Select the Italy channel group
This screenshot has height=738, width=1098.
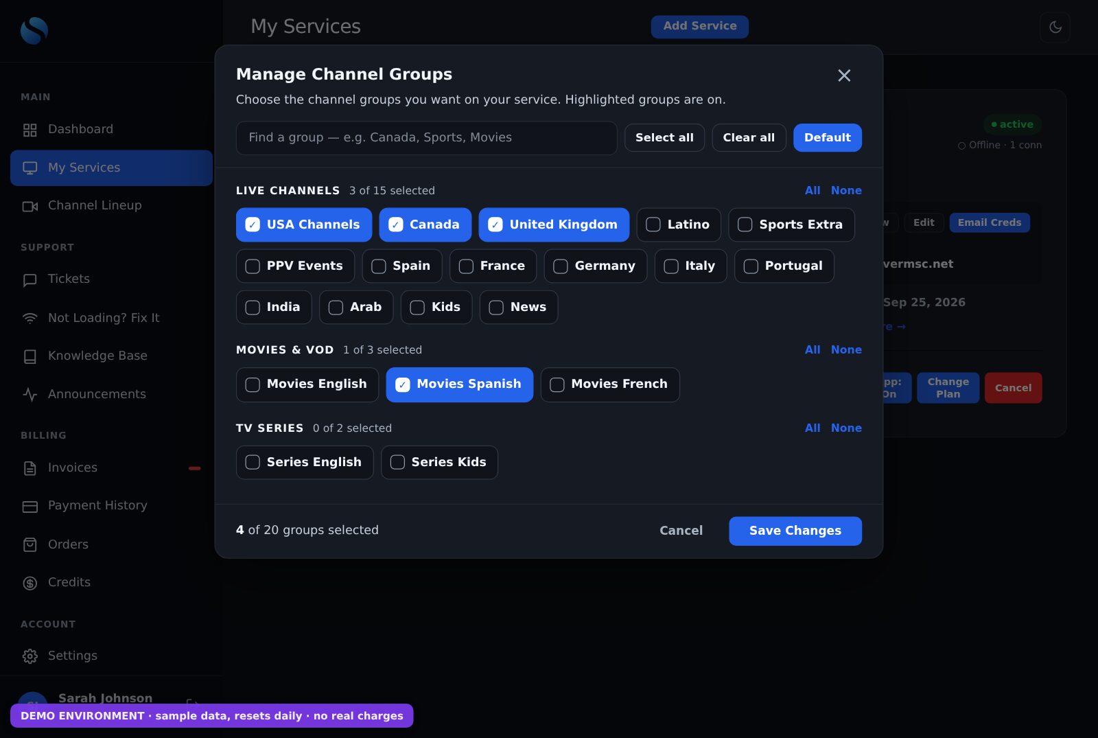click(x=690, y=266)
